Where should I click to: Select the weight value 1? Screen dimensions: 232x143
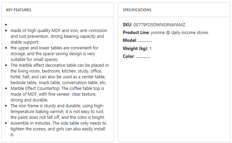pos(151,48)
